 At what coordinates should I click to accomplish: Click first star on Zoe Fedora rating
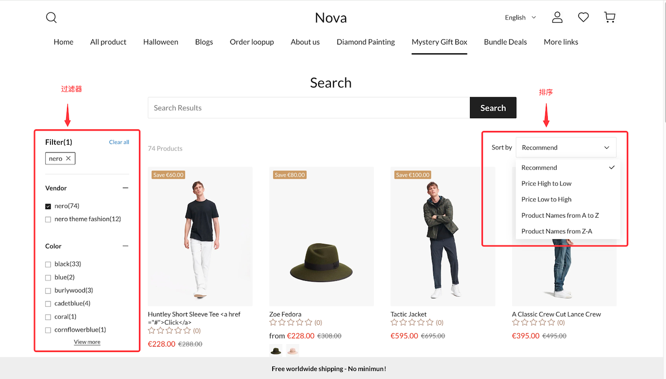tap(273, 323)
